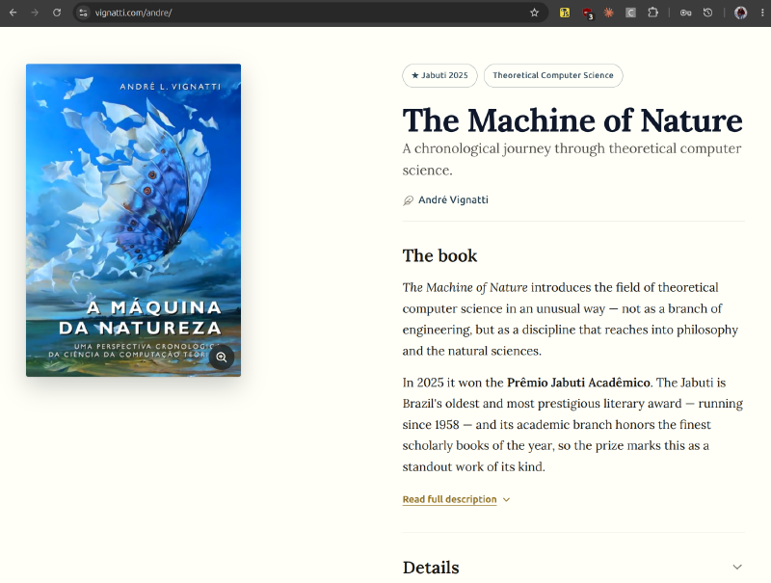
Task: Click the address bar URL vignatti.com/andre/
Action: tap(133, 13)
